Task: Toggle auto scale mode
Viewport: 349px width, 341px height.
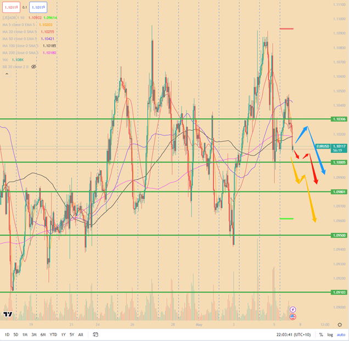Action: [341, 334]
